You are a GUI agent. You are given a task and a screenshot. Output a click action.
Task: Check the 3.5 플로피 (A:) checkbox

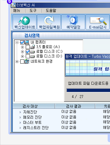pyautogui.click(x=28, y=47)
